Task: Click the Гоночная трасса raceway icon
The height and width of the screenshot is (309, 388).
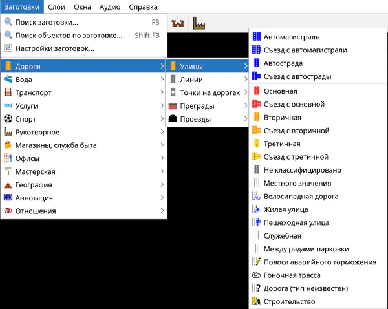Action: point(257,275)
